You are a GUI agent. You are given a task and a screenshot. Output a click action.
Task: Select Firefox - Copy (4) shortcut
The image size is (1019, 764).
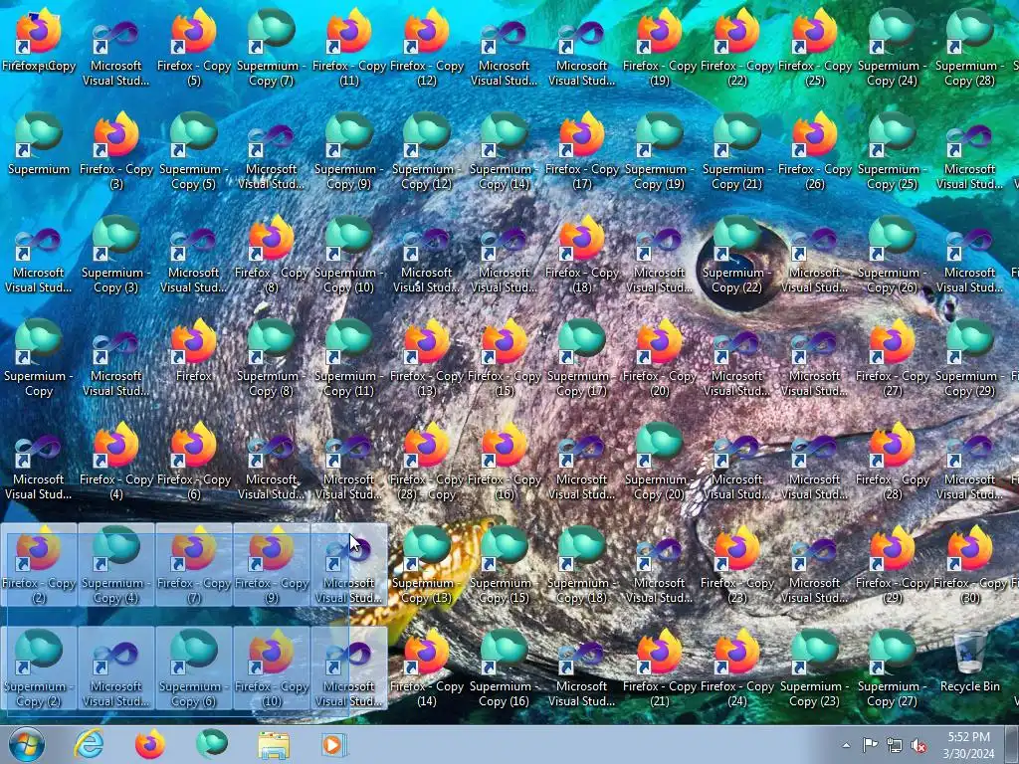click(x=116, y=461)
